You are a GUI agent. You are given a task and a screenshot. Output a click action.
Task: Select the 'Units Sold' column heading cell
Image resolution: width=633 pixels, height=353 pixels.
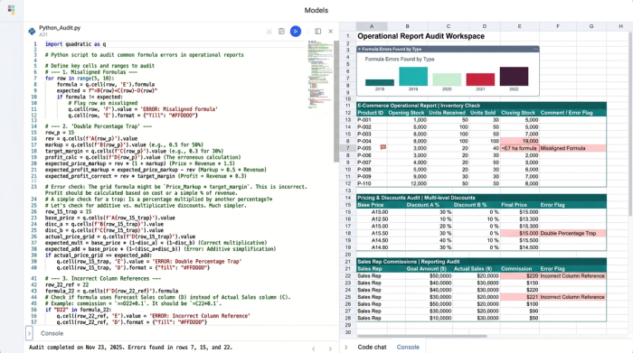(x=485, y=113)
